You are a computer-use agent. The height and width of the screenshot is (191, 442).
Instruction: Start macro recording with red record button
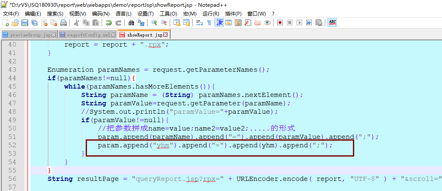(x=280, y=23)
